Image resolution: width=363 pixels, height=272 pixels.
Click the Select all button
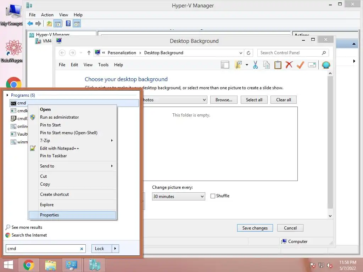coord(254,100)
